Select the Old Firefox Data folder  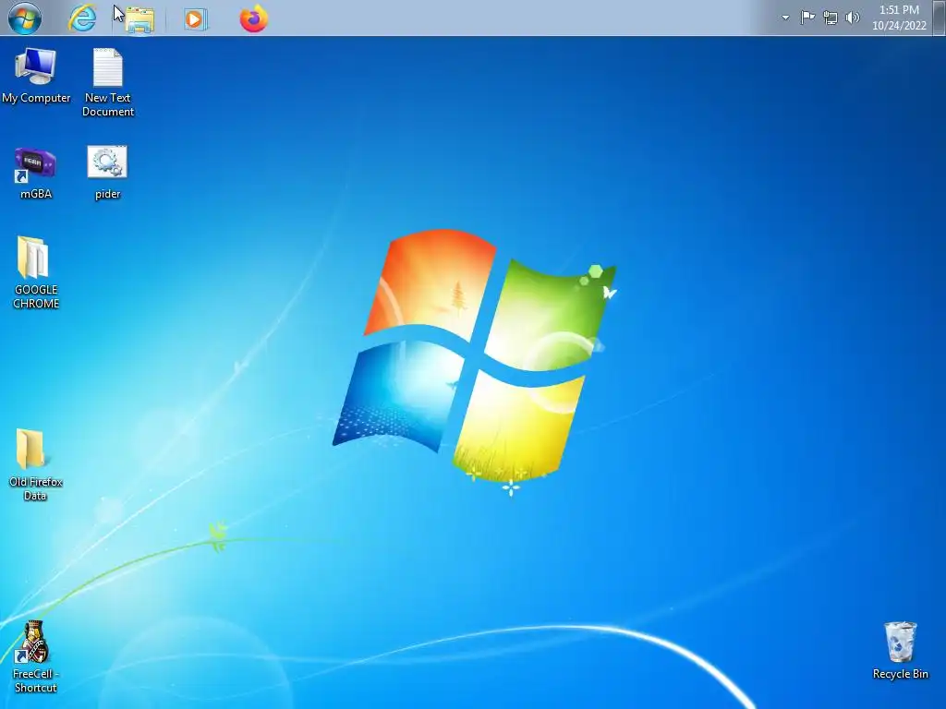point(36,465)
